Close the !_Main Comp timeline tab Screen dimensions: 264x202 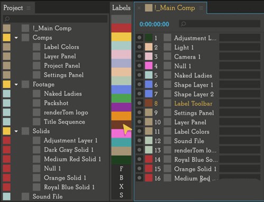click(139, 8)
